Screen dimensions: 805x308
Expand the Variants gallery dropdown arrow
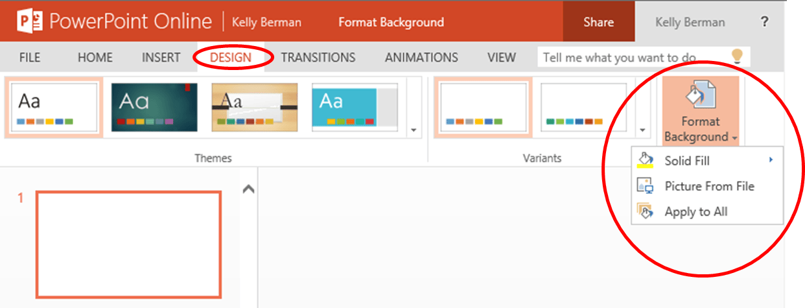point(642,130)
